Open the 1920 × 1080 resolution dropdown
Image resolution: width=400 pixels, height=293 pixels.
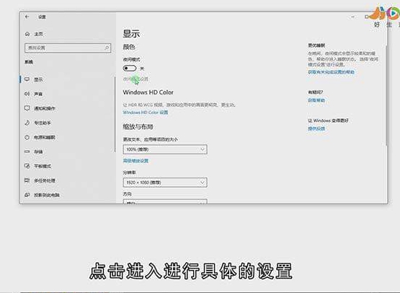165,183
